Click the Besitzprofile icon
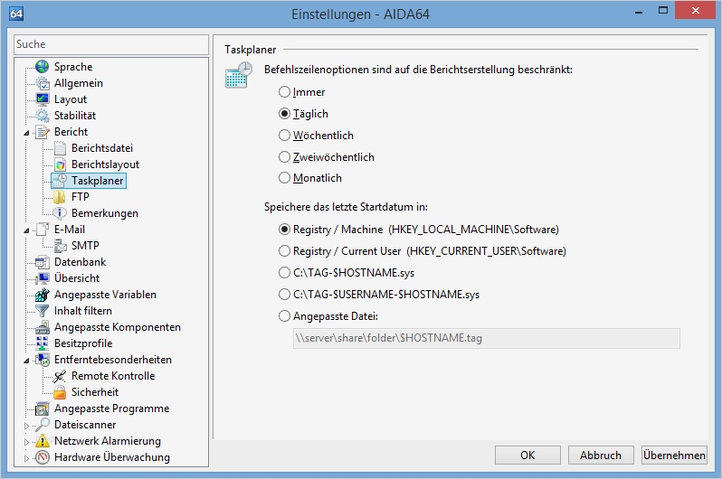 point(43,343)
